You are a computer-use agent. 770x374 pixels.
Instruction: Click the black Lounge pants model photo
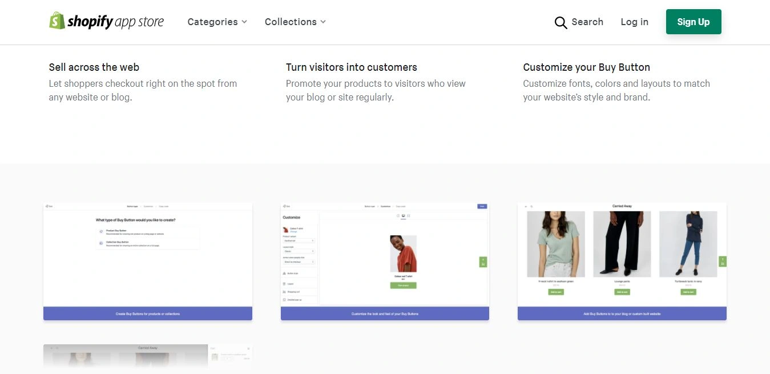pyautogui.click(x=622, y=244)
